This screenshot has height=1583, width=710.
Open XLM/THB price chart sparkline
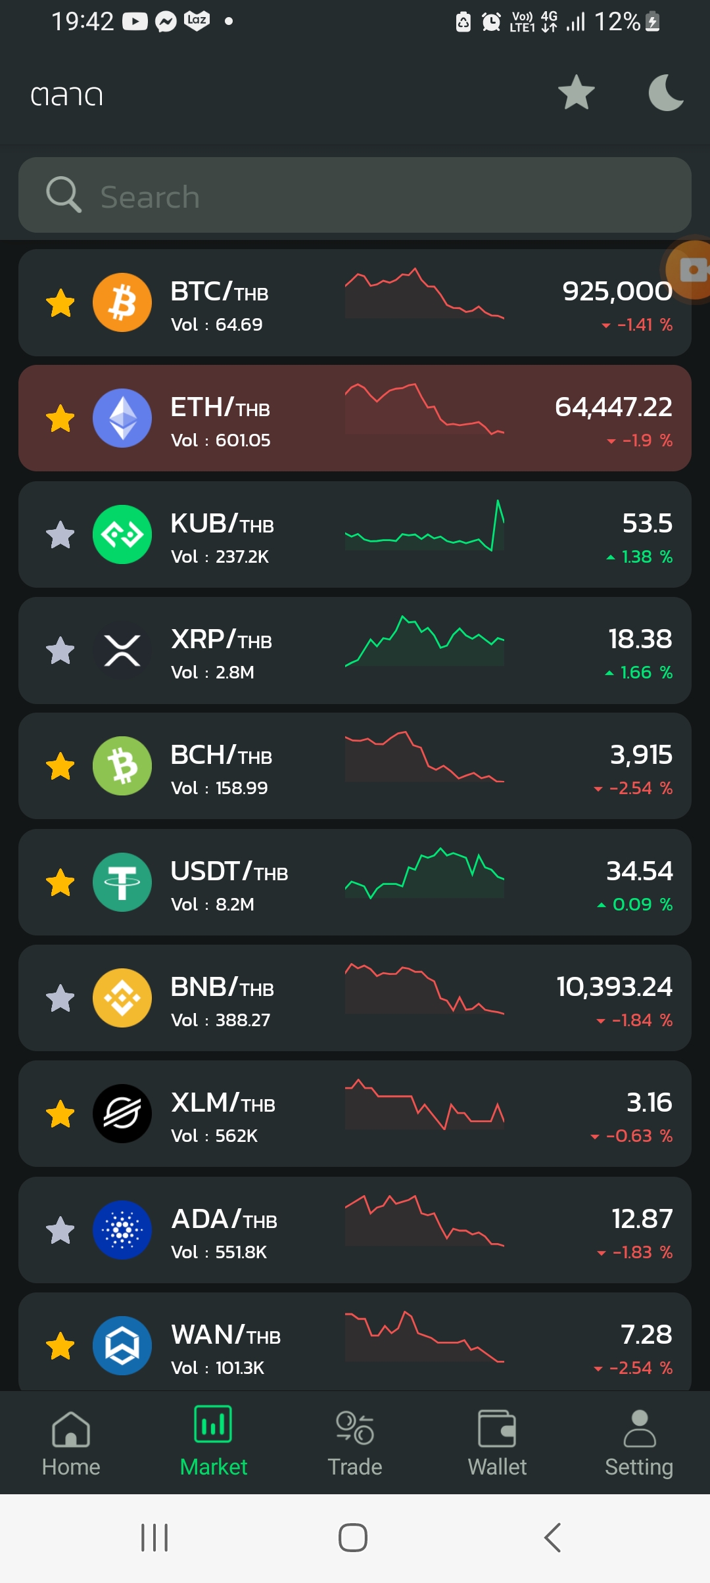(x=425, y=1104)
